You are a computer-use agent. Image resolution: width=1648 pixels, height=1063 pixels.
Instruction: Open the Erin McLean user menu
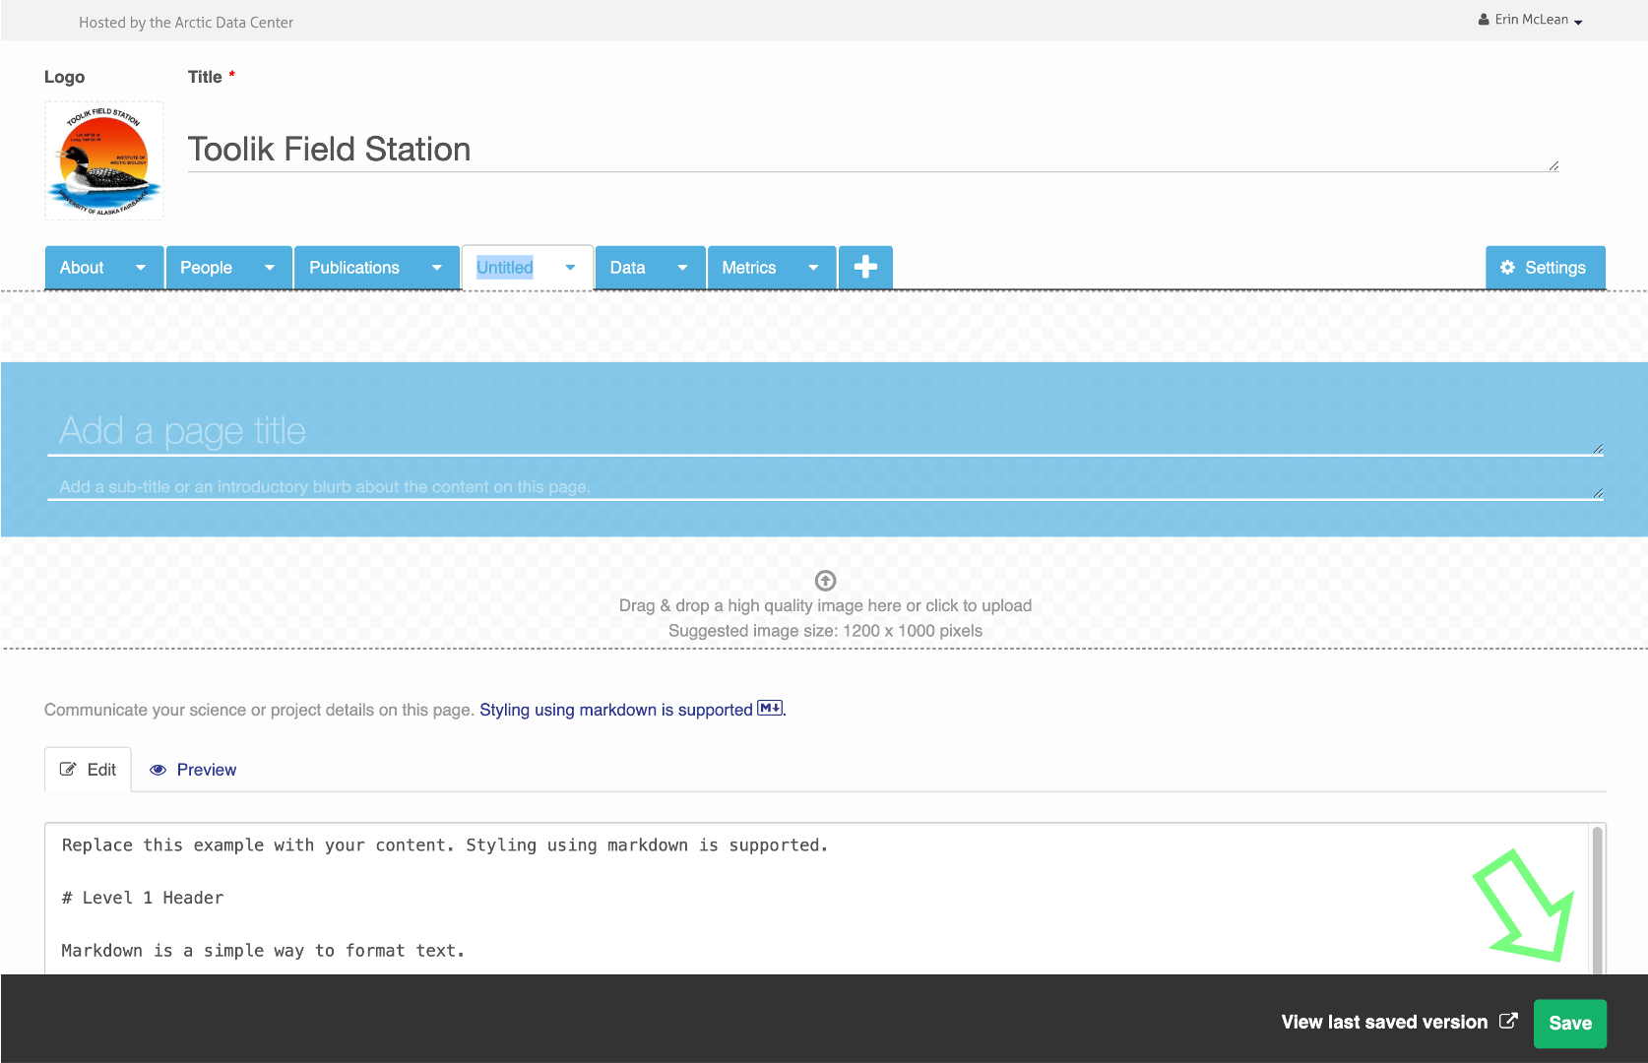1530,20
